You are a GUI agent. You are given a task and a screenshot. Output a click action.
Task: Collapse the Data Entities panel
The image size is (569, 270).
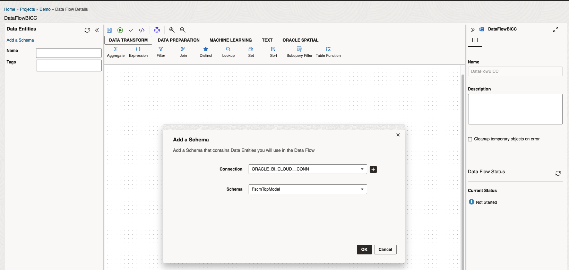click(x=97, y=30)
